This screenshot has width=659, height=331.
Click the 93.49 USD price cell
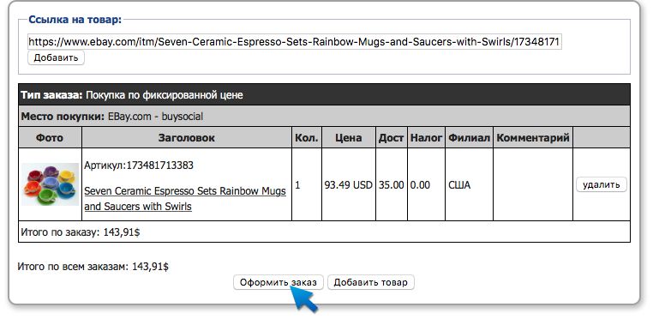[x=349, y=184]
